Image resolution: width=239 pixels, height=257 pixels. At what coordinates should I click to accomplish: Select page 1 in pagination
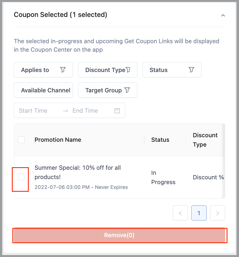point(199,213)
